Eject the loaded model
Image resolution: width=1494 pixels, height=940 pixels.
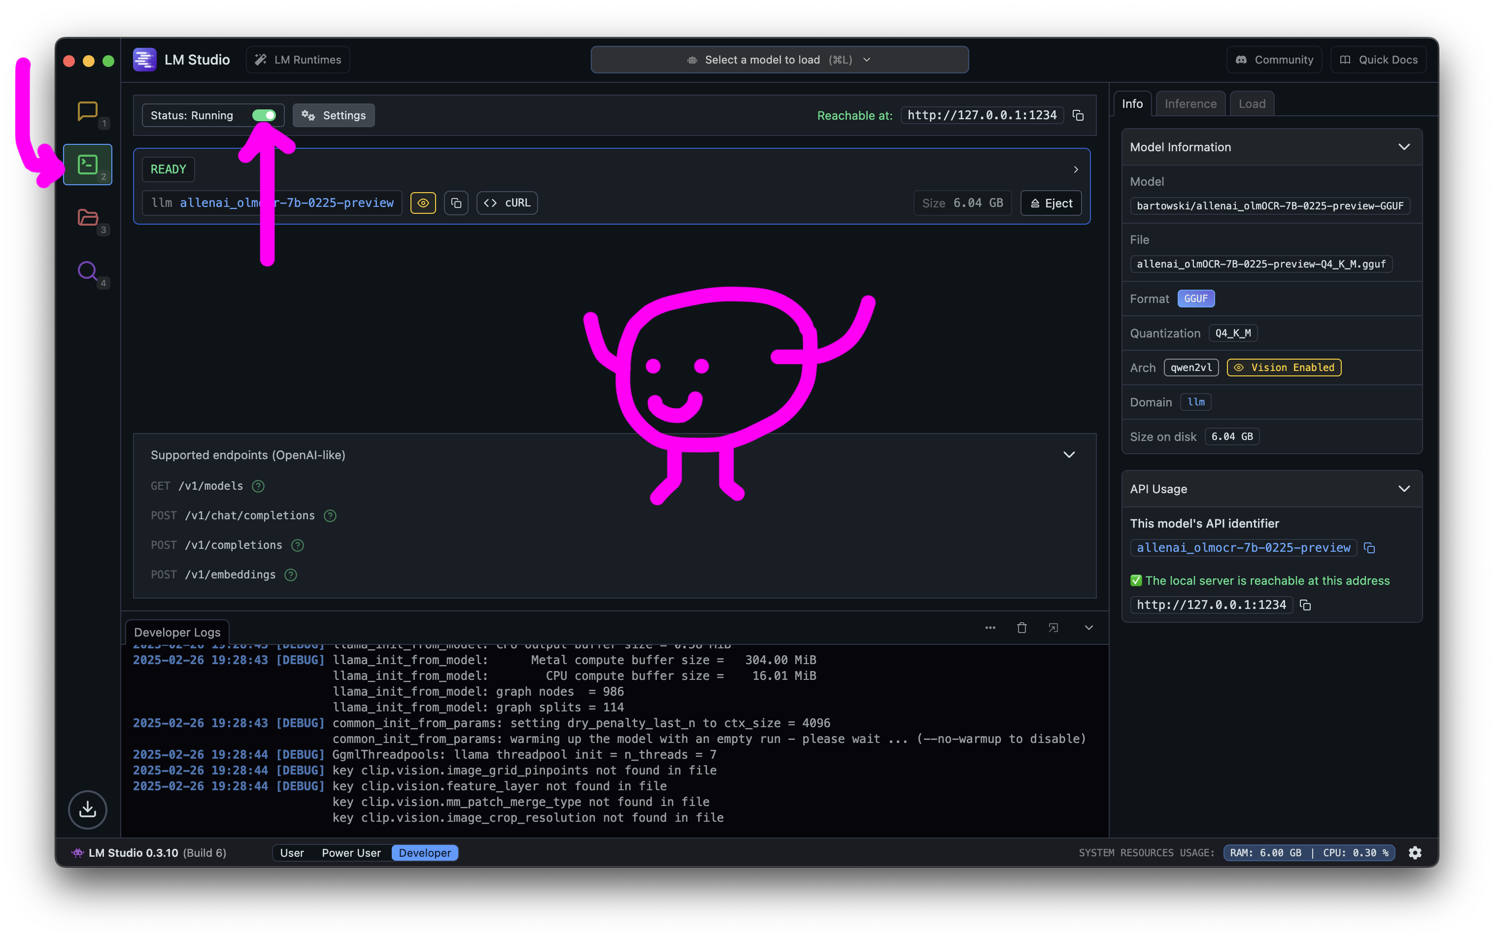point(1051,203)
